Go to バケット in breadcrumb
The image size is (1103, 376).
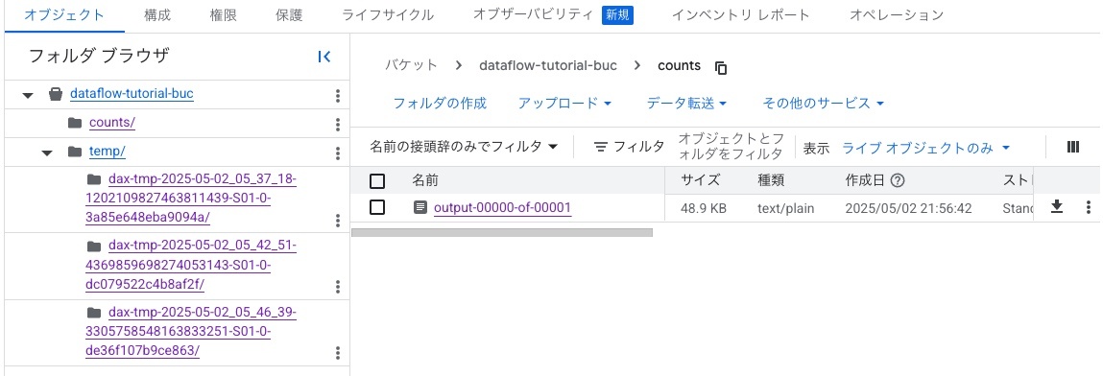point(411,65)
